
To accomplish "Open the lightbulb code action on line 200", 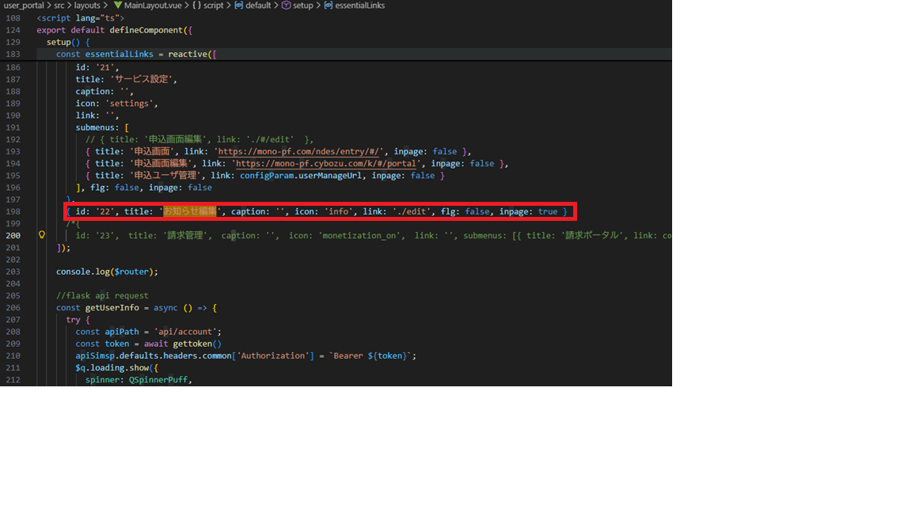I will (x=42, y=235).
